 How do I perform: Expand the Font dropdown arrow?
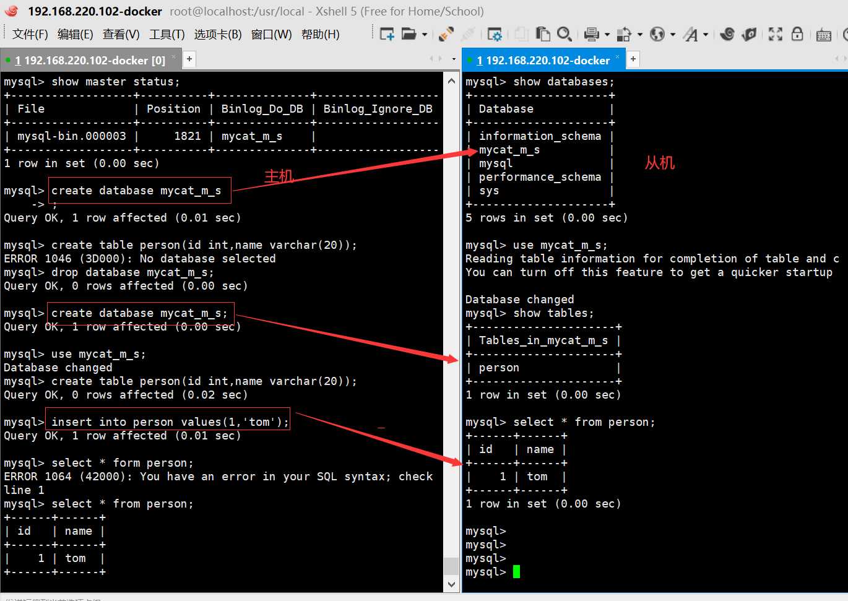coord(706,35)
